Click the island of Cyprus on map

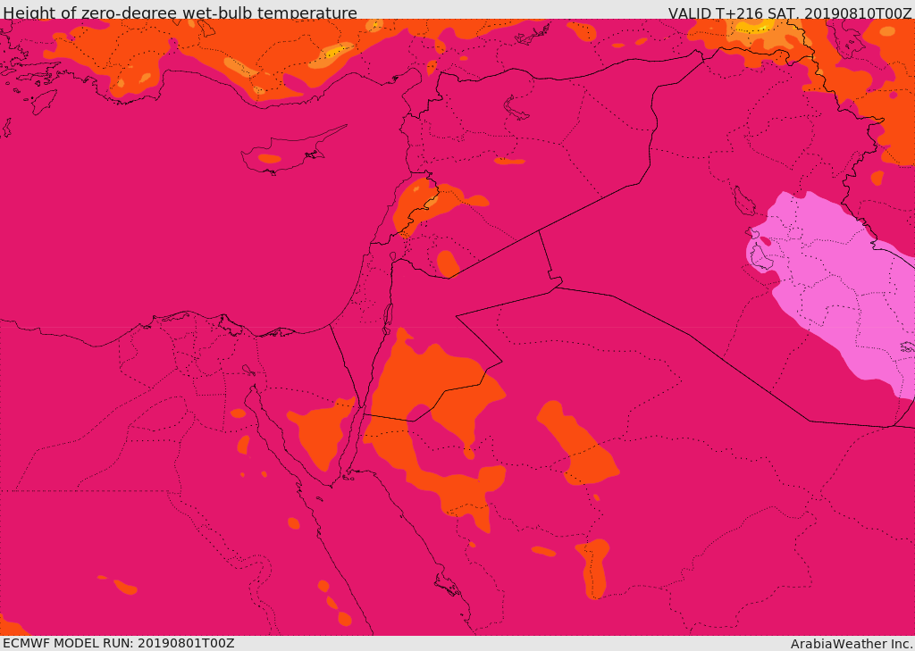295,149
